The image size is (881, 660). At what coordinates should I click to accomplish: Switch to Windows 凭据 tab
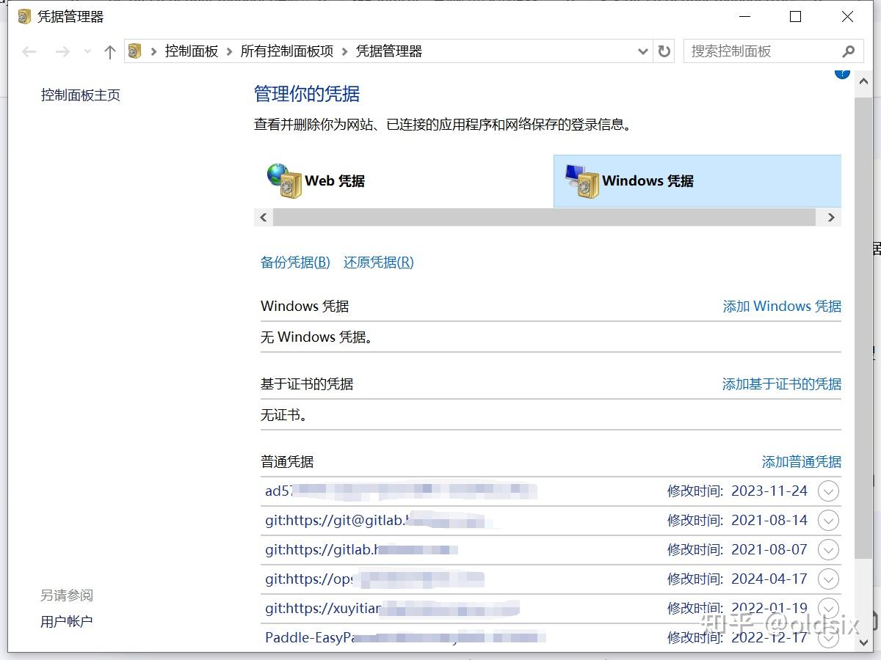[x=697, y=181]
